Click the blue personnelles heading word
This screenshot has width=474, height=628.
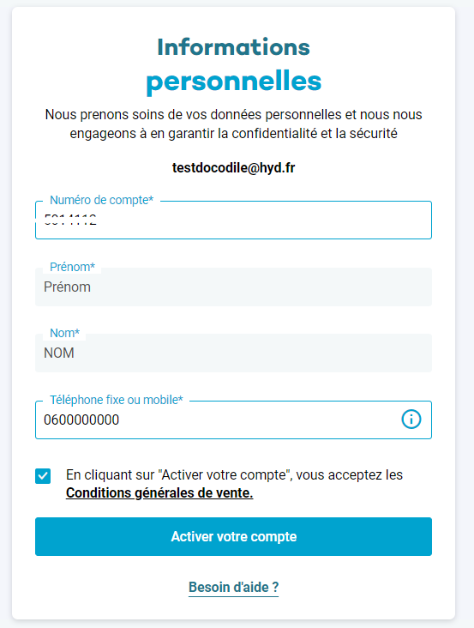[234, 82]
